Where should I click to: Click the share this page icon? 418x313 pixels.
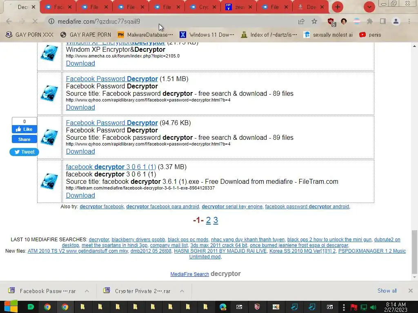[301, 21]
